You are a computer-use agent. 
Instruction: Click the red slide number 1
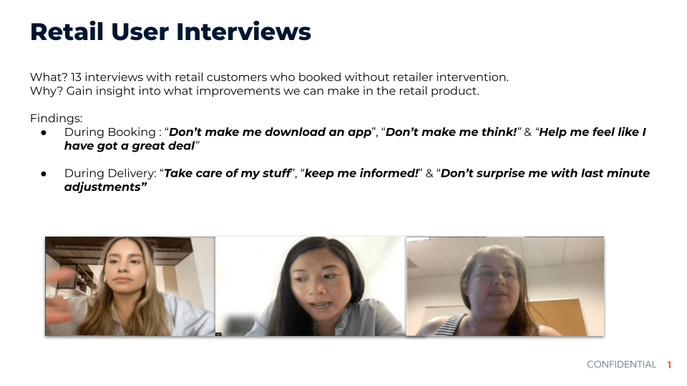(x=670, y=365)
